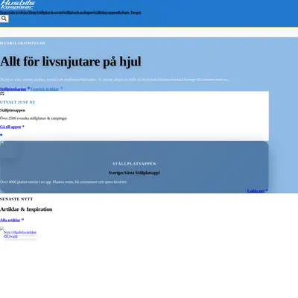
Task: Click the Utvald tag badge
Action: coord(10,237)
